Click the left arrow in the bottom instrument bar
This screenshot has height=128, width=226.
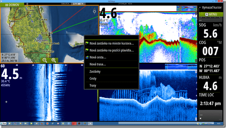(x=200, y=118)
